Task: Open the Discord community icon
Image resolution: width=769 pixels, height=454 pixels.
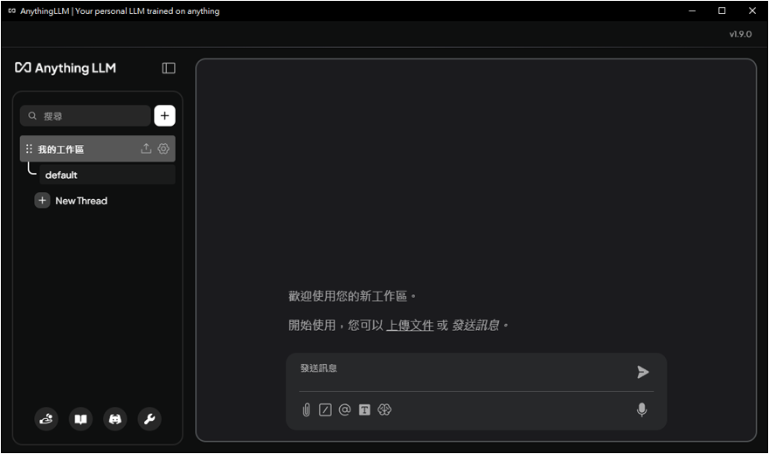Action: point(114,419)
